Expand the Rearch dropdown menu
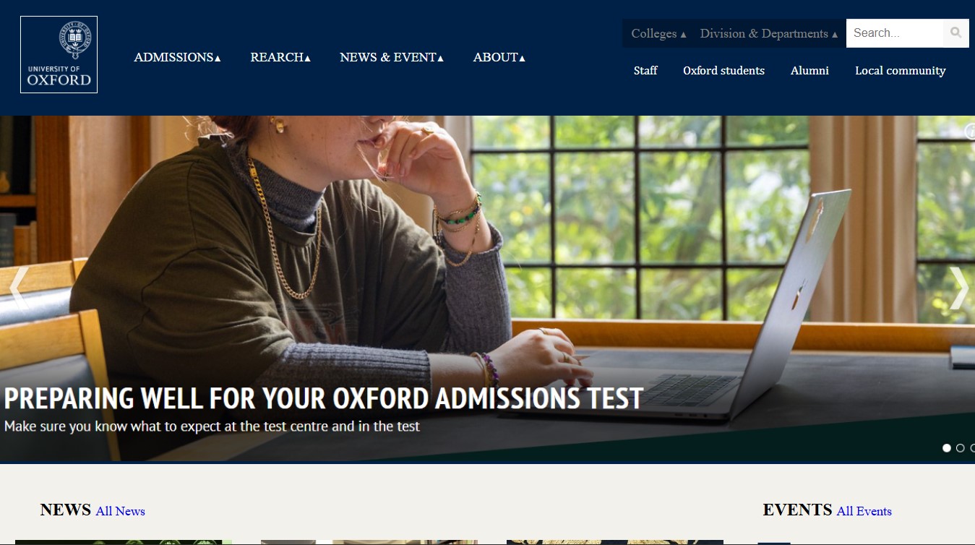Image resolution: width=975 pixels, height=545 pixels. (280, 57)
